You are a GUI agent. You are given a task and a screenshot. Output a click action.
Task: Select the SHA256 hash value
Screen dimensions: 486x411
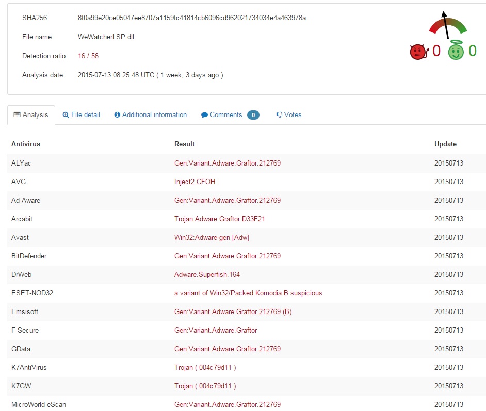(192, 18)
